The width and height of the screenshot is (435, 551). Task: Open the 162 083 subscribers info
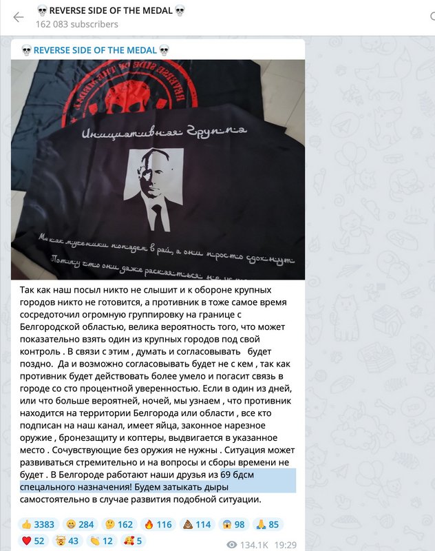(x=77, y=24)
